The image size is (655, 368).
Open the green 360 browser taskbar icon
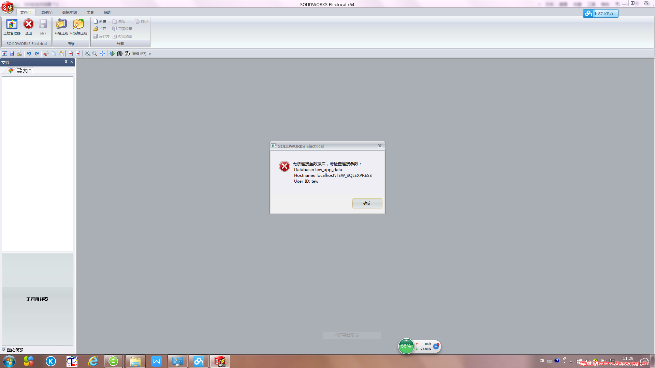[113, 361]
